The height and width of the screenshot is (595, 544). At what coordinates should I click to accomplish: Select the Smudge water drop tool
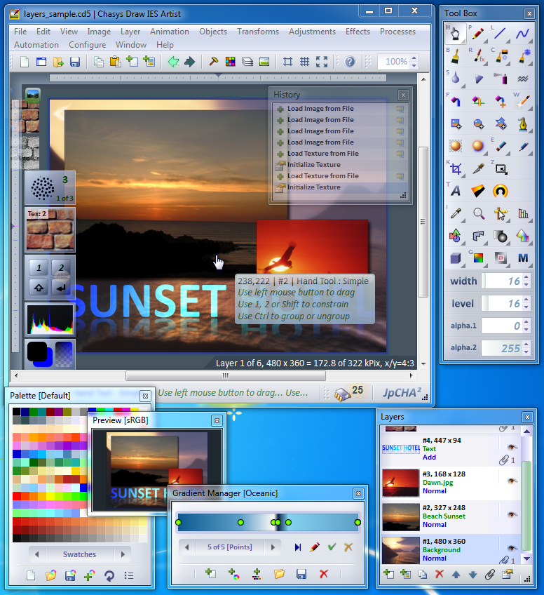[x=455, y=79]
